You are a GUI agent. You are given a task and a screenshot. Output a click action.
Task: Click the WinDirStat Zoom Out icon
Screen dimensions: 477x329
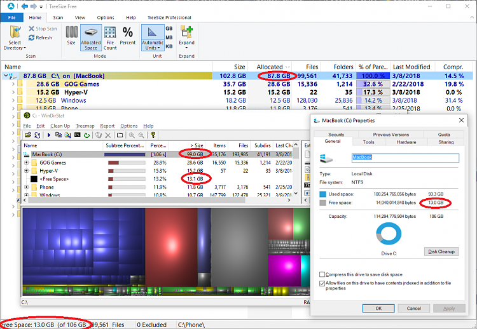click(x=141, y=135)
